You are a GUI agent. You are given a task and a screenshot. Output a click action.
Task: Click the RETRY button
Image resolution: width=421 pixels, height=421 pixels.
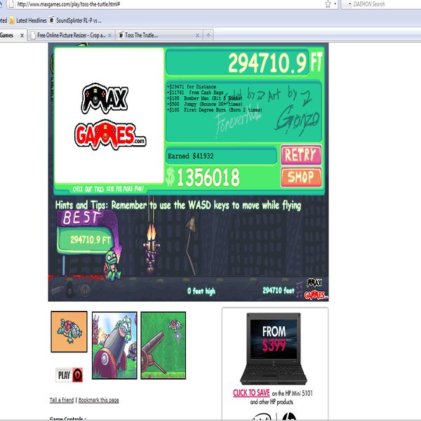301,155
